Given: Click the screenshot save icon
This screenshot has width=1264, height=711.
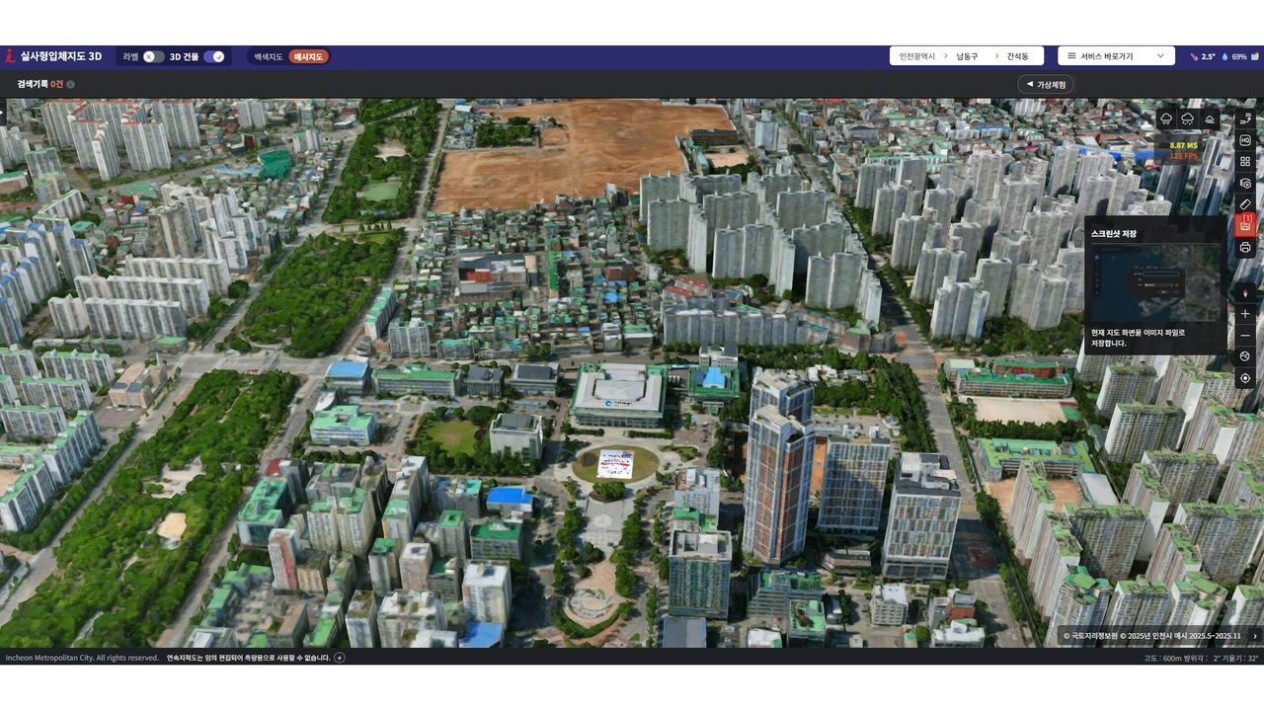Looking at the screenshot, I should coord(1244,226).
